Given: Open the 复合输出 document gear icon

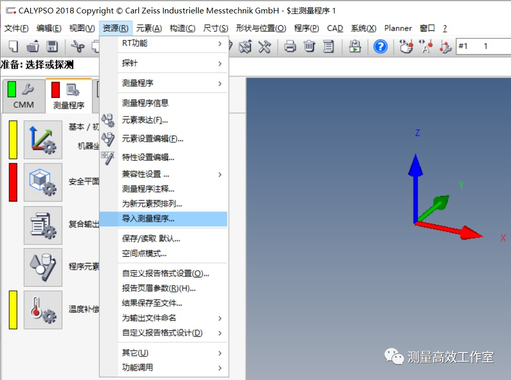Looking at the screenshot, I should coord(43,225).
